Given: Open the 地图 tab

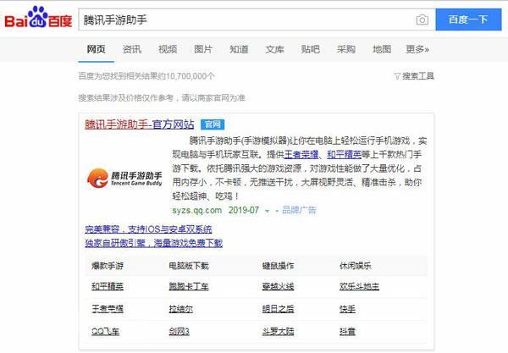Looking at the screenshot, I should click(382, 49).
